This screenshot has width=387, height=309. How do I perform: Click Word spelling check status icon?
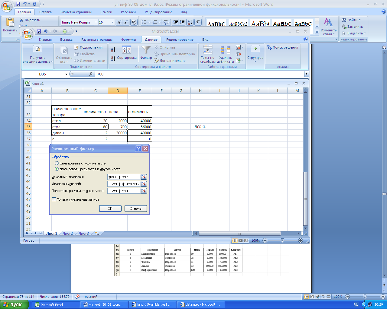(77, 297)
